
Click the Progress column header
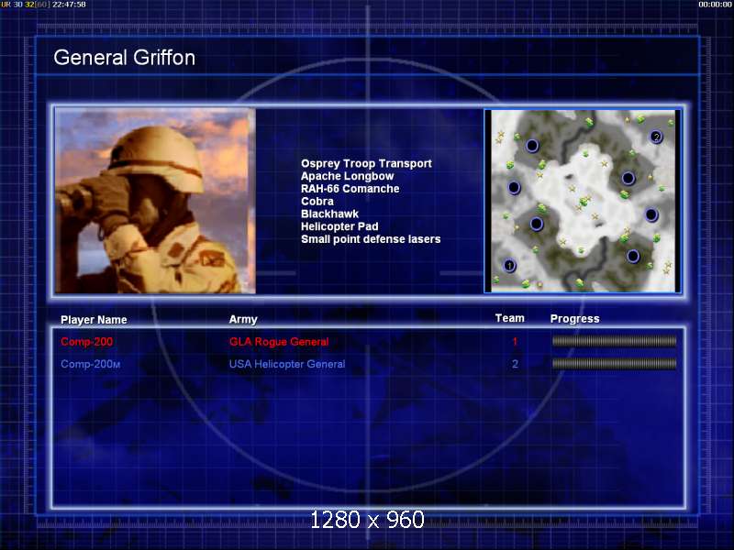pyautogui.click(x=575, y=319)
